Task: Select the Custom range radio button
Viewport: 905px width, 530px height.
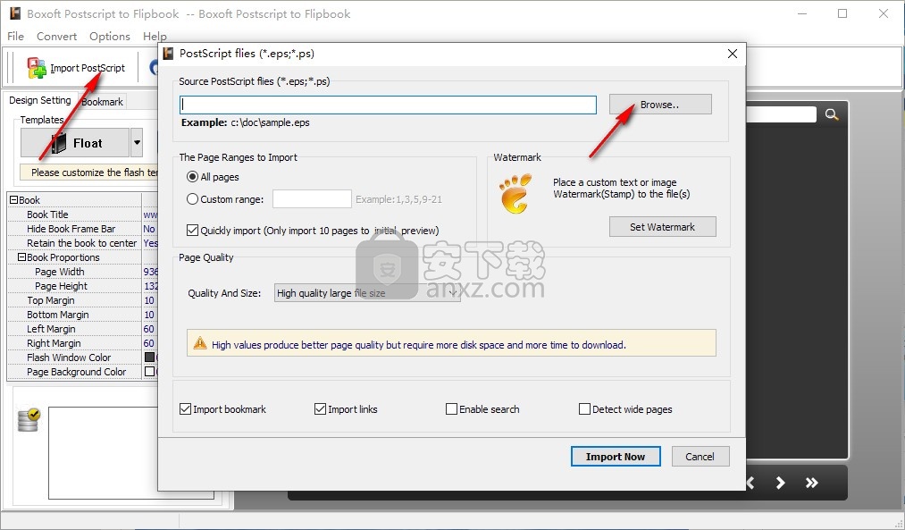Action: [x=192, y=199]
